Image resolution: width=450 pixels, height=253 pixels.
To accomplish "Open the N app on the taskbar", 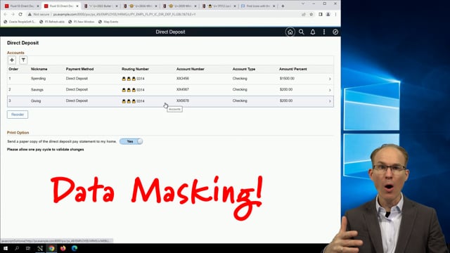I will [40, 248].
